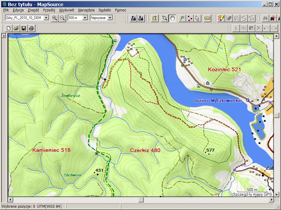Image resolution: width=281 pixels, height=210 pixels.
Task: Click the Zoom In magnifier button
Action: tap(54, 18)
